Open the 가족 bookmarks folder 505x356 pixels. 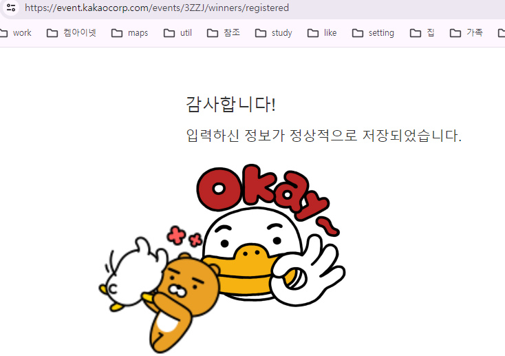point(466,33)
